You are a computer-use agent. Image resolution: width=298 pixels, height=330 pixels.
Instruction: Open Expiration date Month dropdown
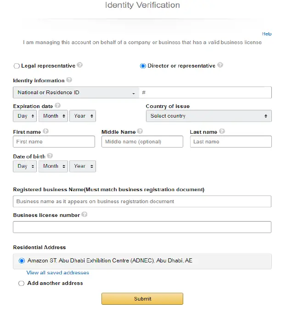pyautogui.click(x=53, y=116)
